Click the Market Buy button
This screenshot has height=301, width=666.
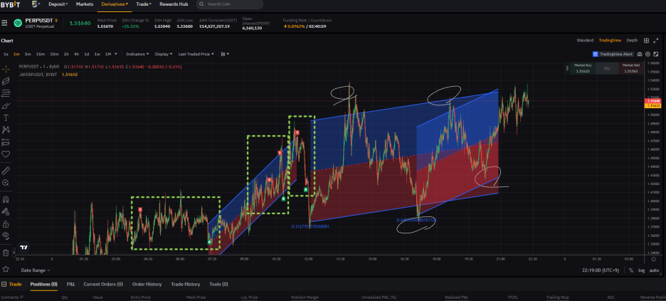coord(582,68)
